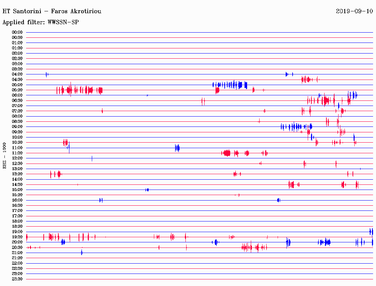Select the 05:30 time label
The width and height of the screenshot is (376, 286).
pos(17,90)
